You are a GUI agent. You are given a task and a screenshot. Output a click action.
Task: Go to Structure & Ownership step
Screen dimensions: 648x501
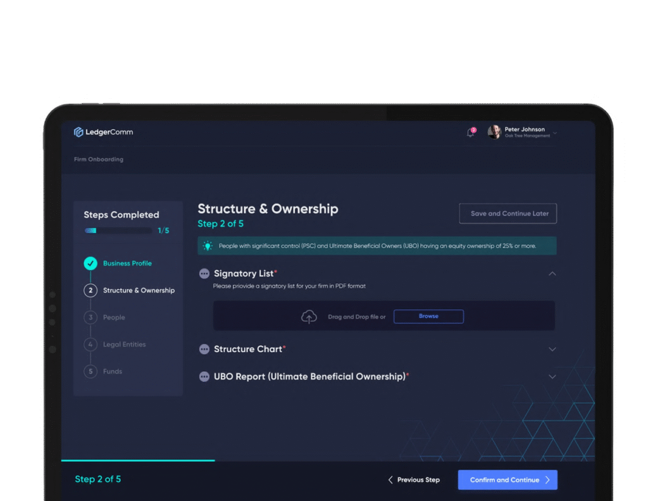pos(139,291)
